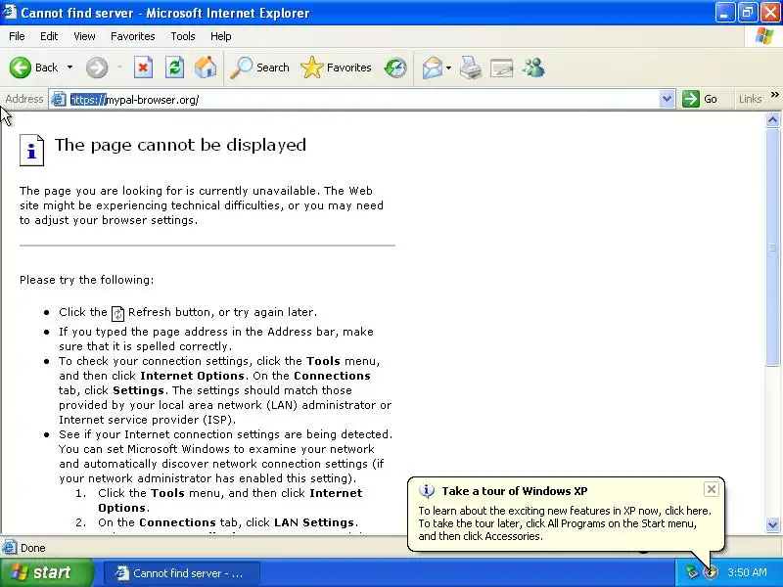The width and height of the screenshot is (783, 587).
Task: Expand the Links toolbar chevron
Action: (x=774, y=94)
